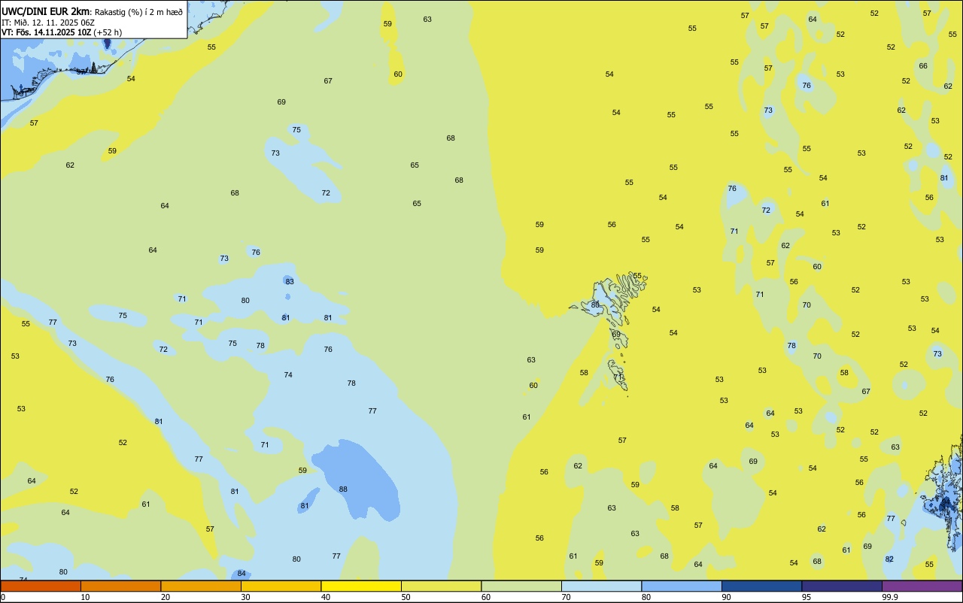Screen dimensions: 963x603
Task: Click the legend tick label '99.9'
Action: click(x=890, y=597)
